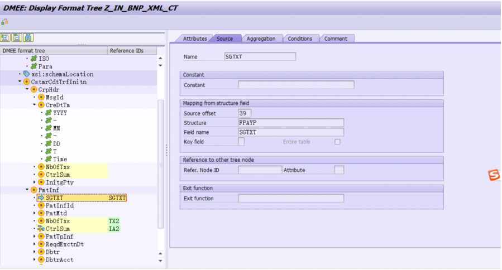Open the Attributes tab
502x270 pixels.
195,38
